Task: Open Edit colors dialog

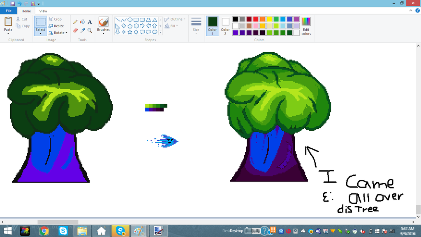Action: [x=306, y=26]
